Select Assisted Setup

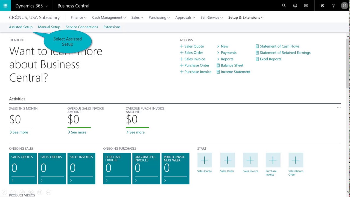point(21,27)
